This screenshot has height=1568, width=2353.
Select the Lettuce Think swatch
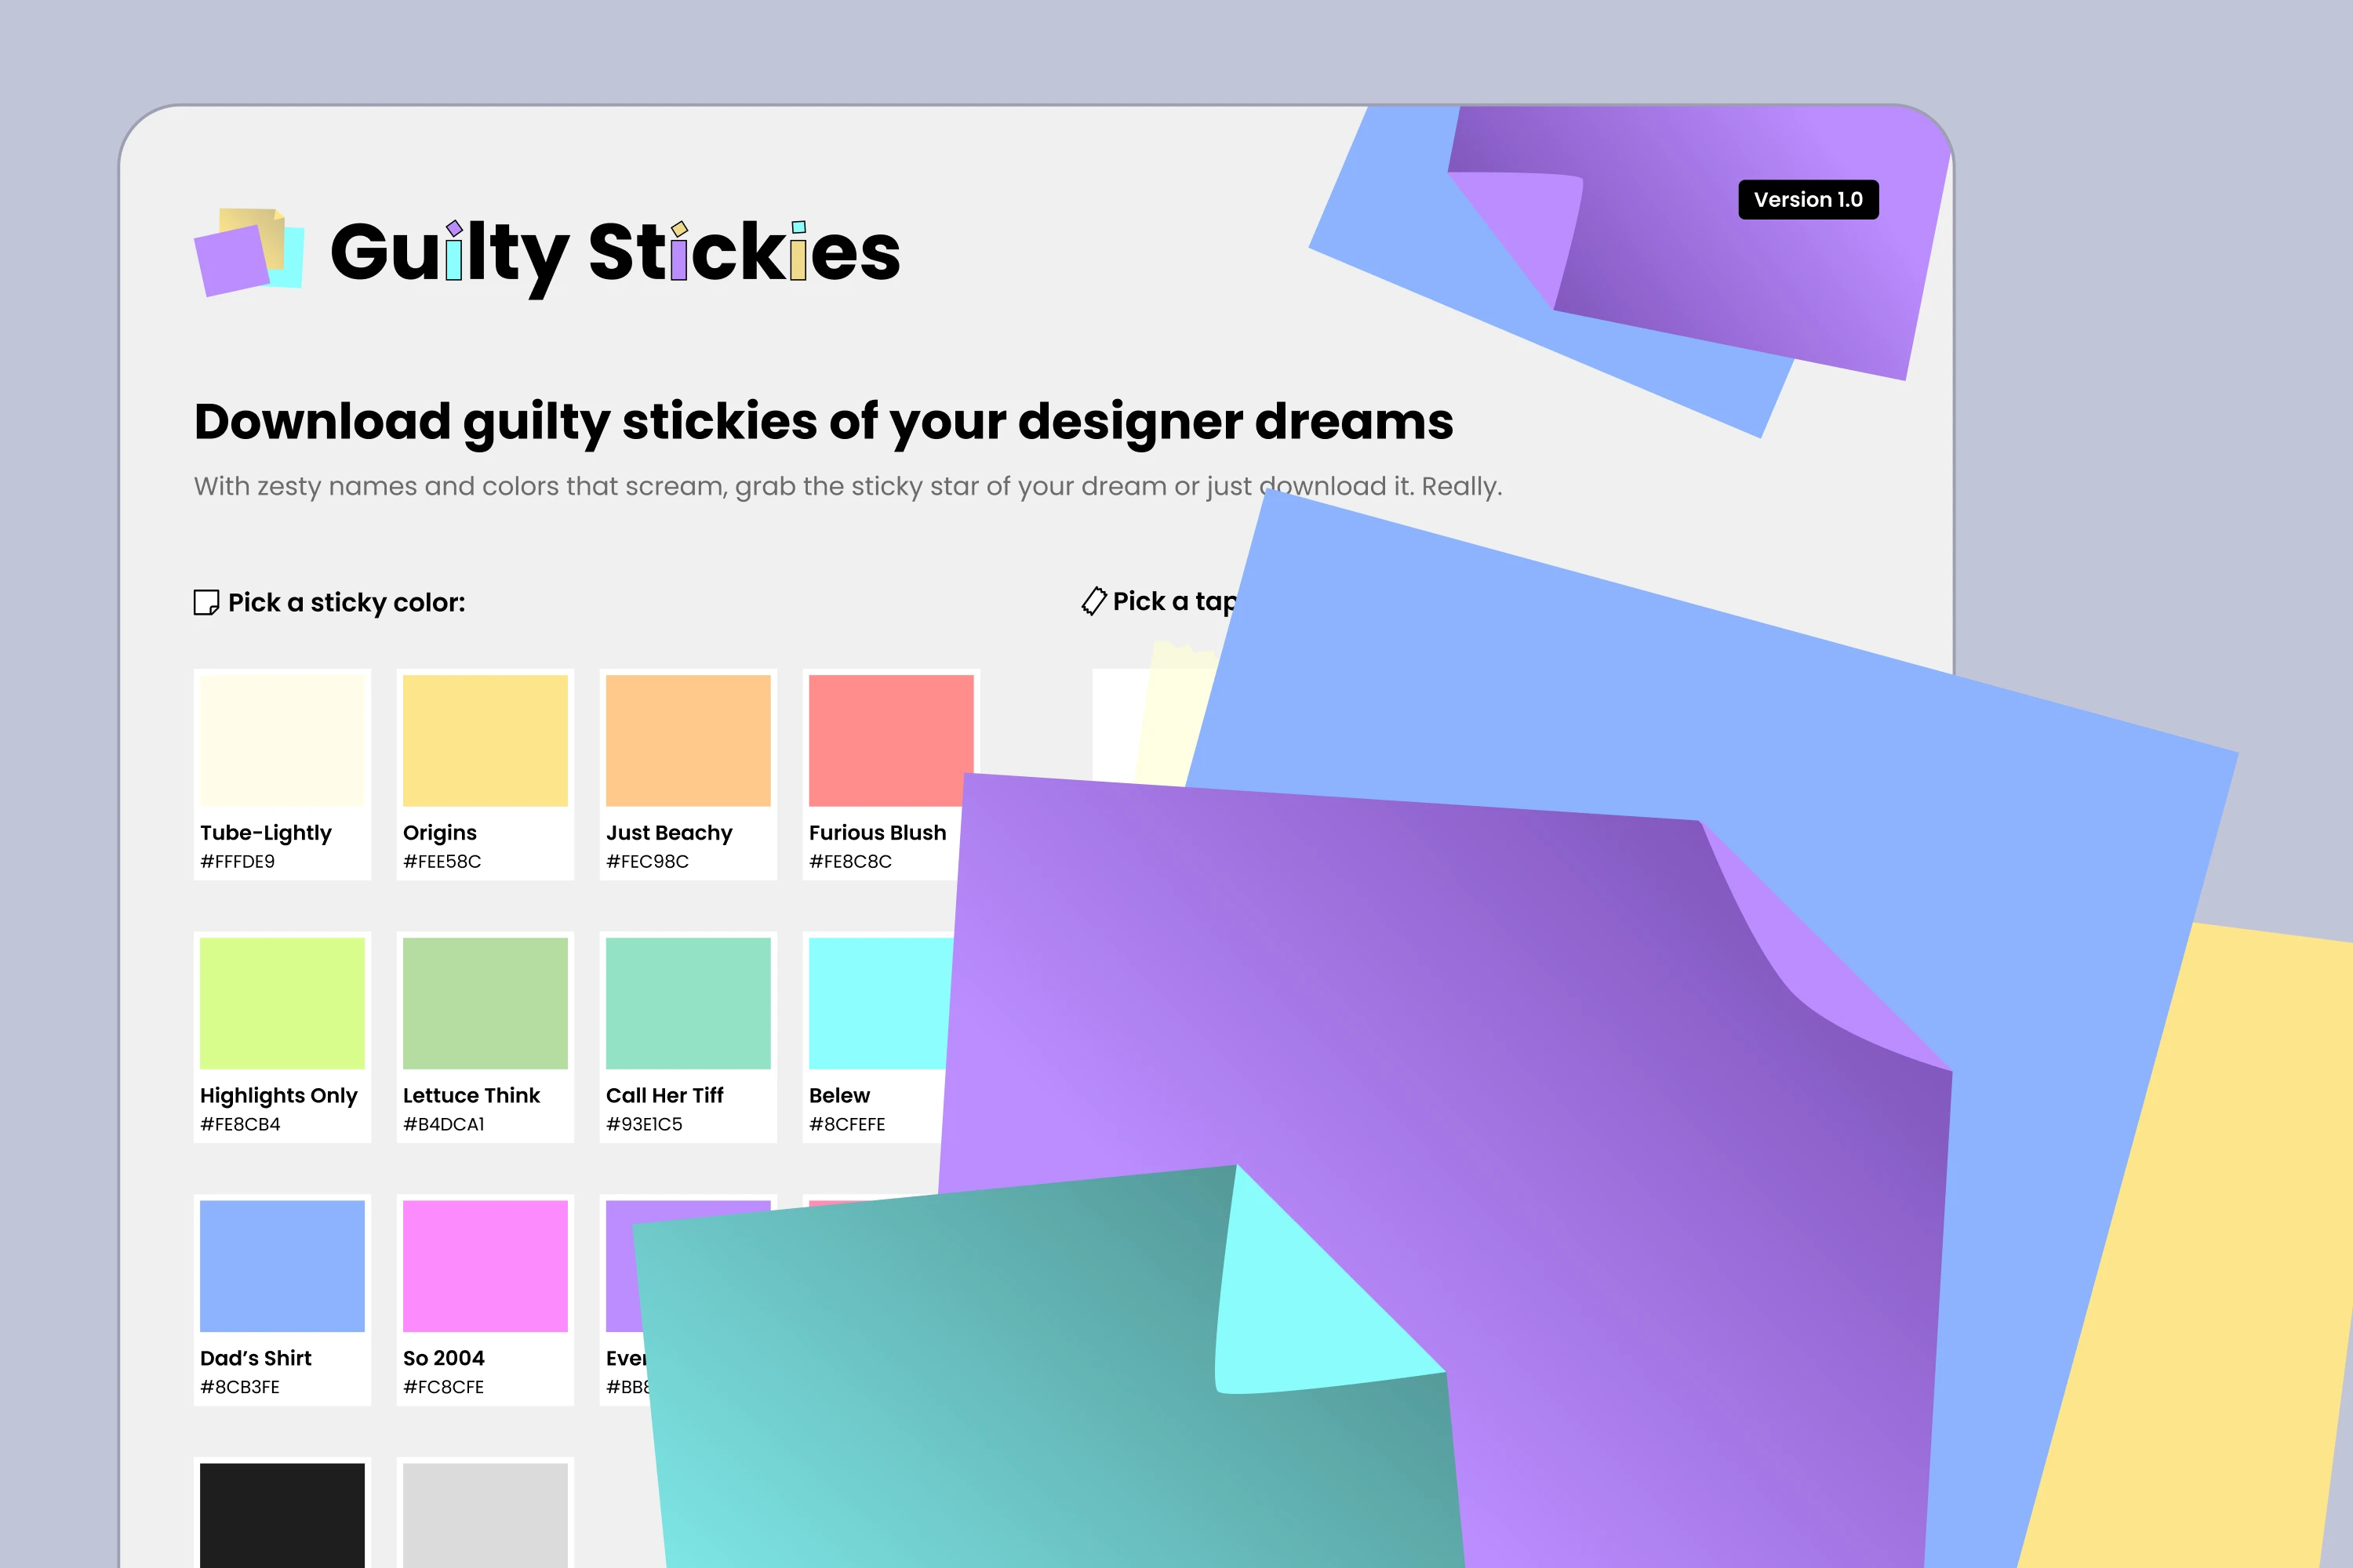[x=486, y=1003]
